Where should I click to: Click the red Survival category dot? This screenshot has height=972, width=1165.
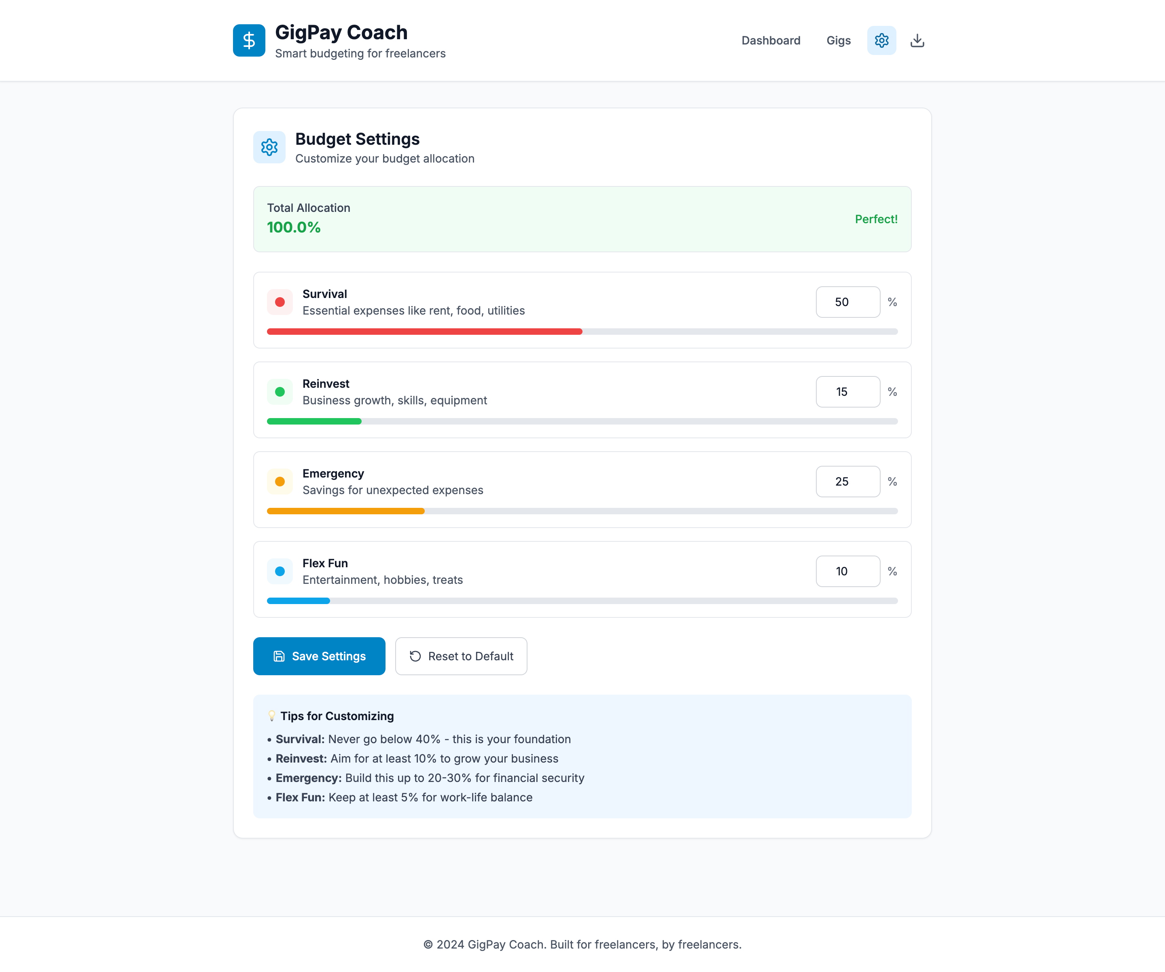[280, 302]
